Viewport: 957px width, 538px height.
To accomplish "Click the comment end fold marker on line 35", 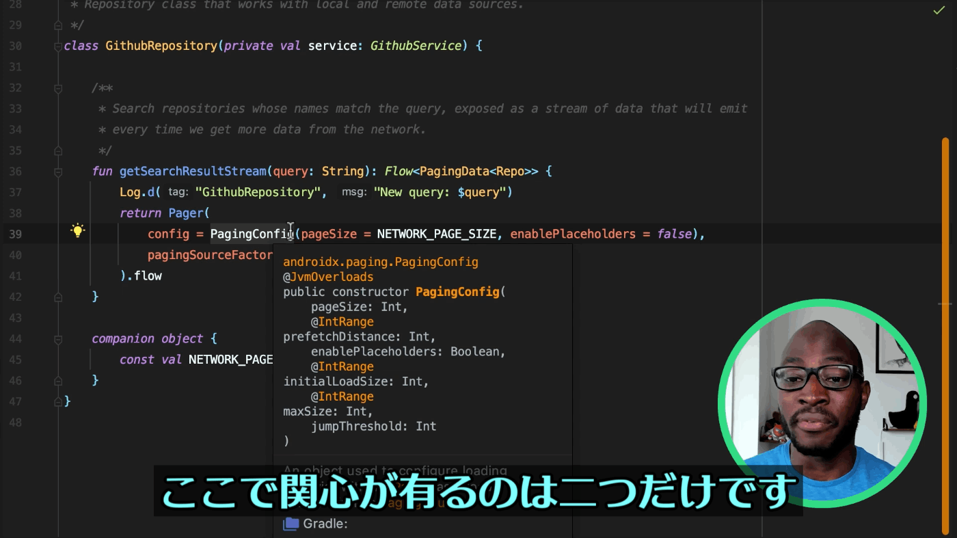I will pyautogui.click(x=58, y=150).
